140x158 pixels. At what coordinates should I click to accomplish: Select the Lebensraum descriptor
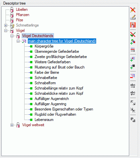pyautogui.click(x=44, y=120)
